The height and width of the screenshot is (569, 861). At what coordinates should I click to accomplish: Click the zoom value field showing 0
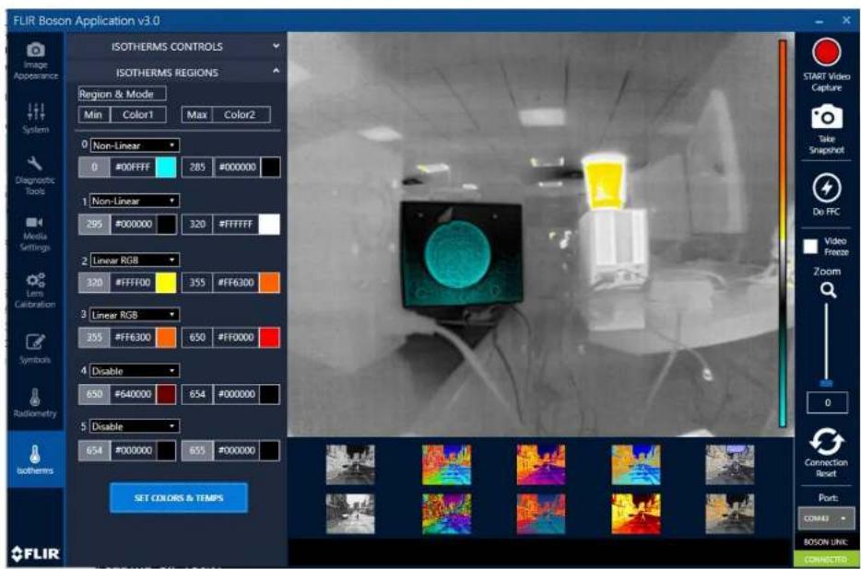click(827, 402)
